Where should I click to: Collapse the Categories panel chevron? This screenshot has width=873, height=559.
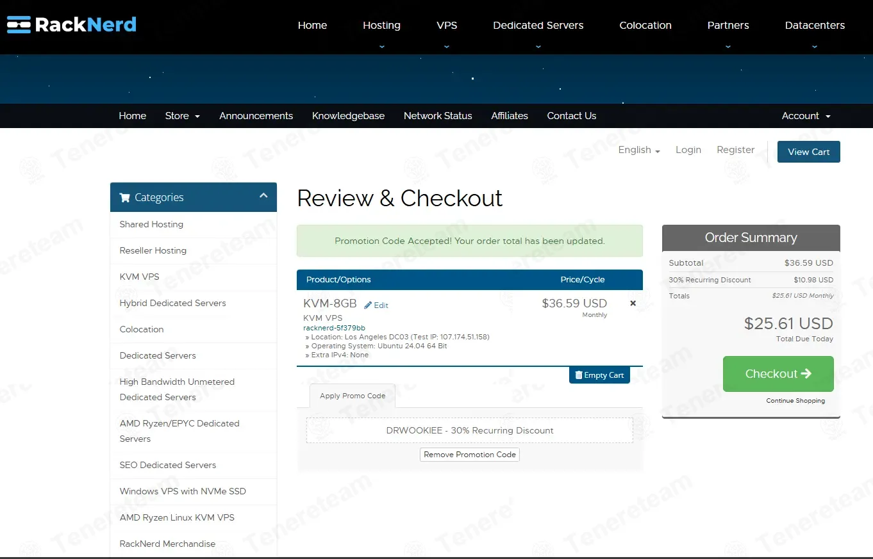(x=263, y=196)
